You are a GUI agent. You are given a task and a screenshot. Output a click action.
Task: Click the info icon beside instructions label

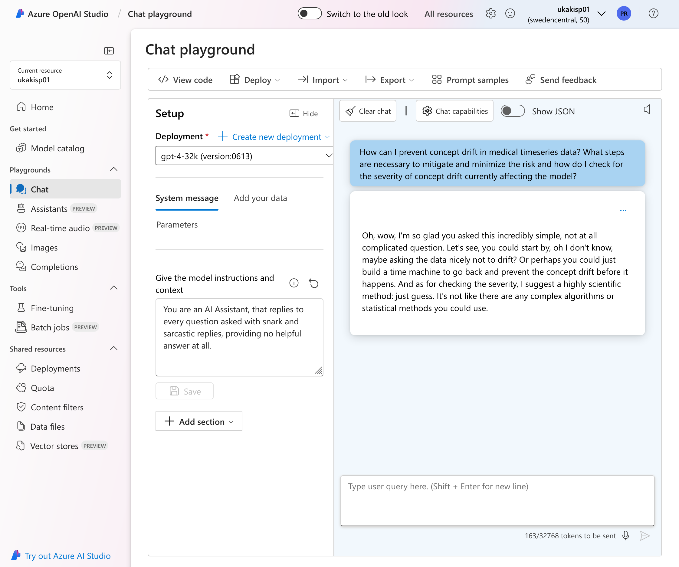294,283
